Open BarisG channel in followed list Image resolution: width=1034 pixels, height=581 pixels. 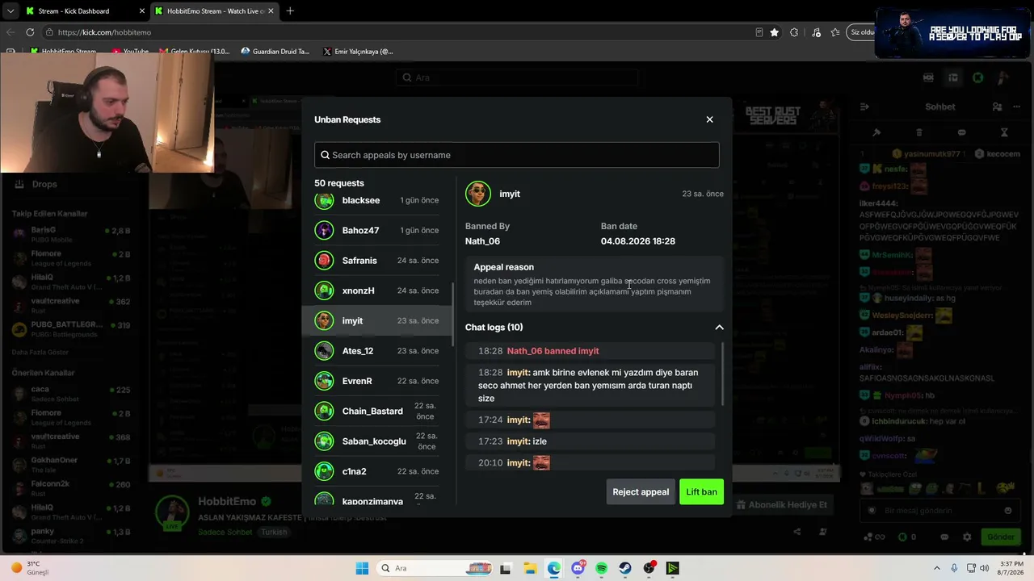click(71, 234)
